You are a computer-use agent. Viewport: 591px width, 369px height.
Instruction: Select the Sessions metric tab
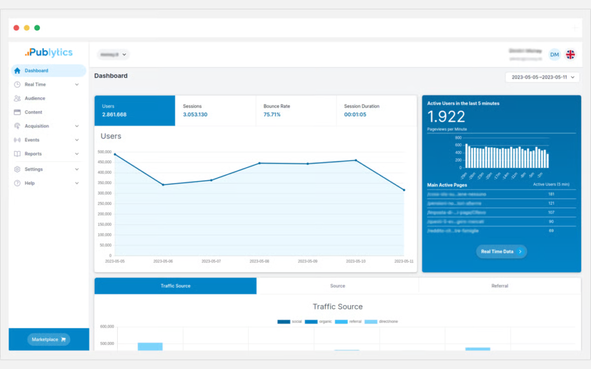(x=216, y=110)
